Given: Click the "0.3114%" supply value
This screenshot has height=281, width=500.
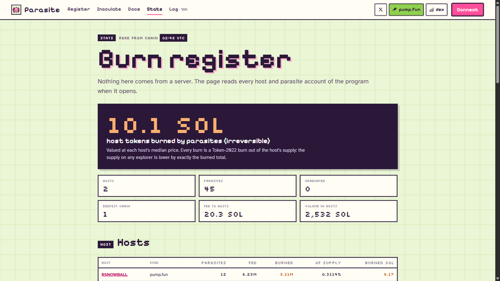Looking at the screenshot, I should point(331,275).
